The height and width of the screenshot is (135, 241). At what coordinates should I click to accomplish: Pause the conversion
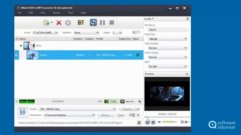[102, 22]
